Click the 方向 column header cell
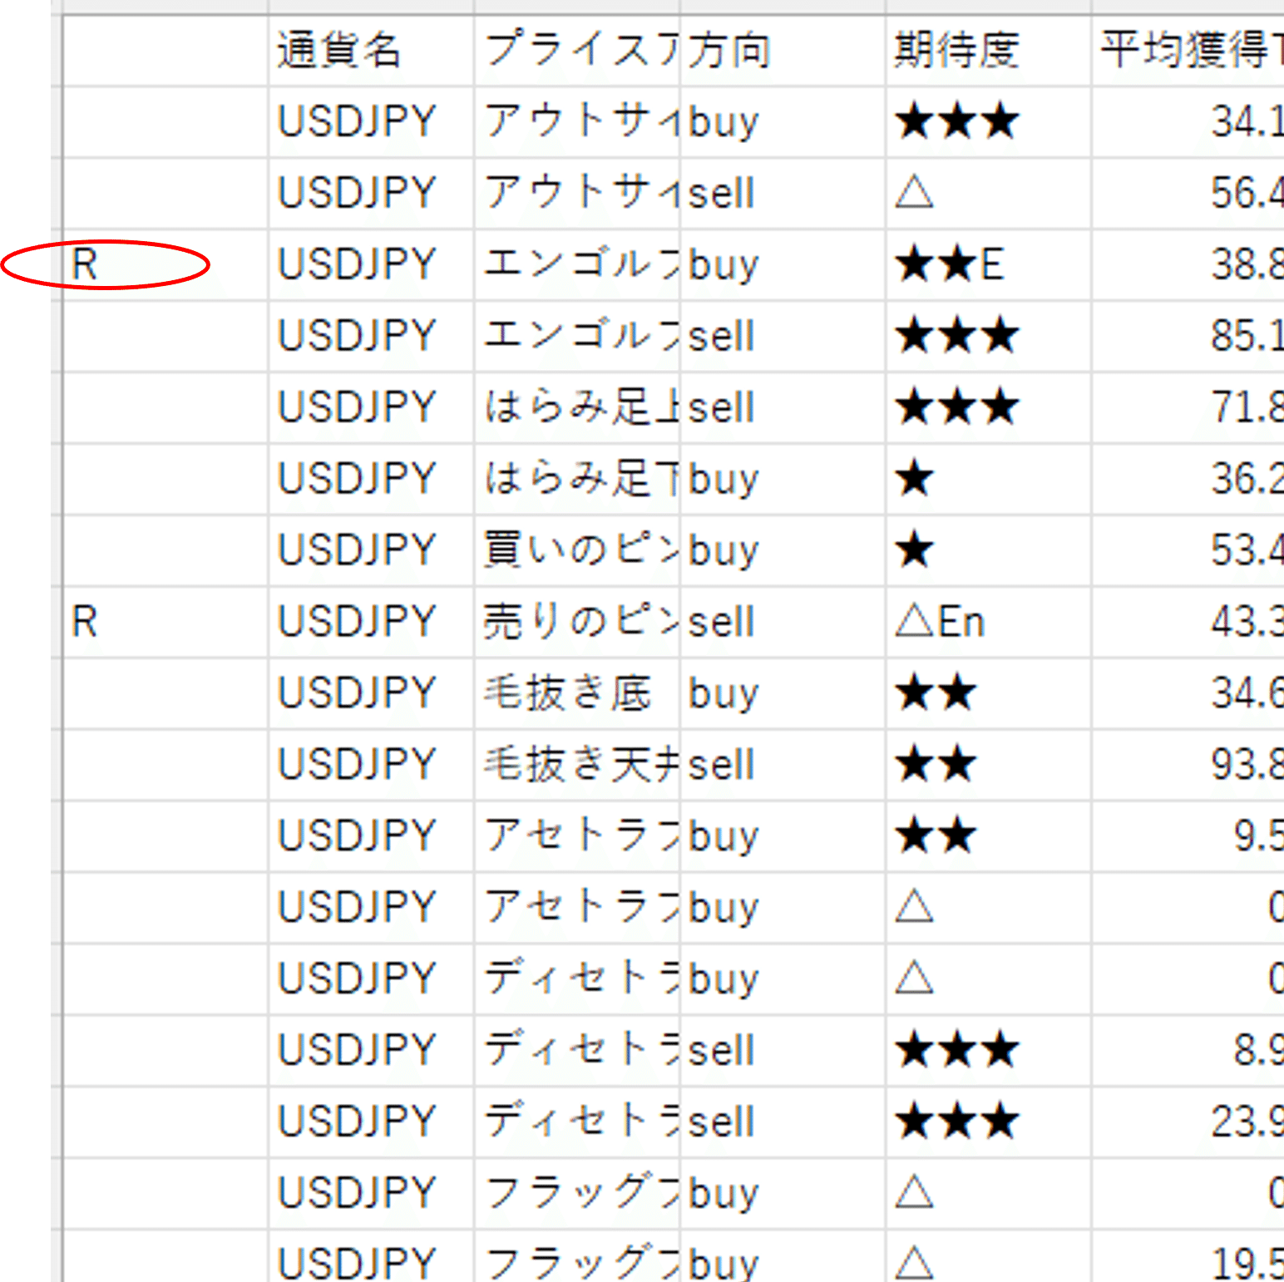Image resolution: width=1284 pixels, height=1282 pixels. tap(782, 51)
